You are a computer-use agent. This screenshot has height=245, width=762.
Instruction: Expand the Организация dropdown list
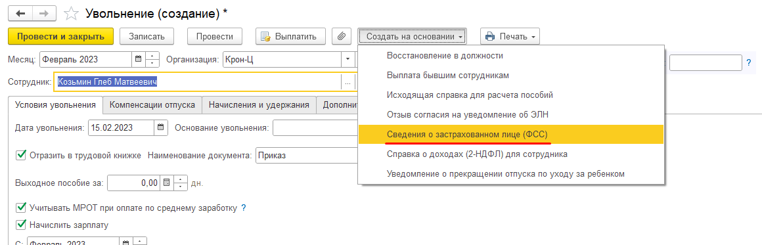347,60
